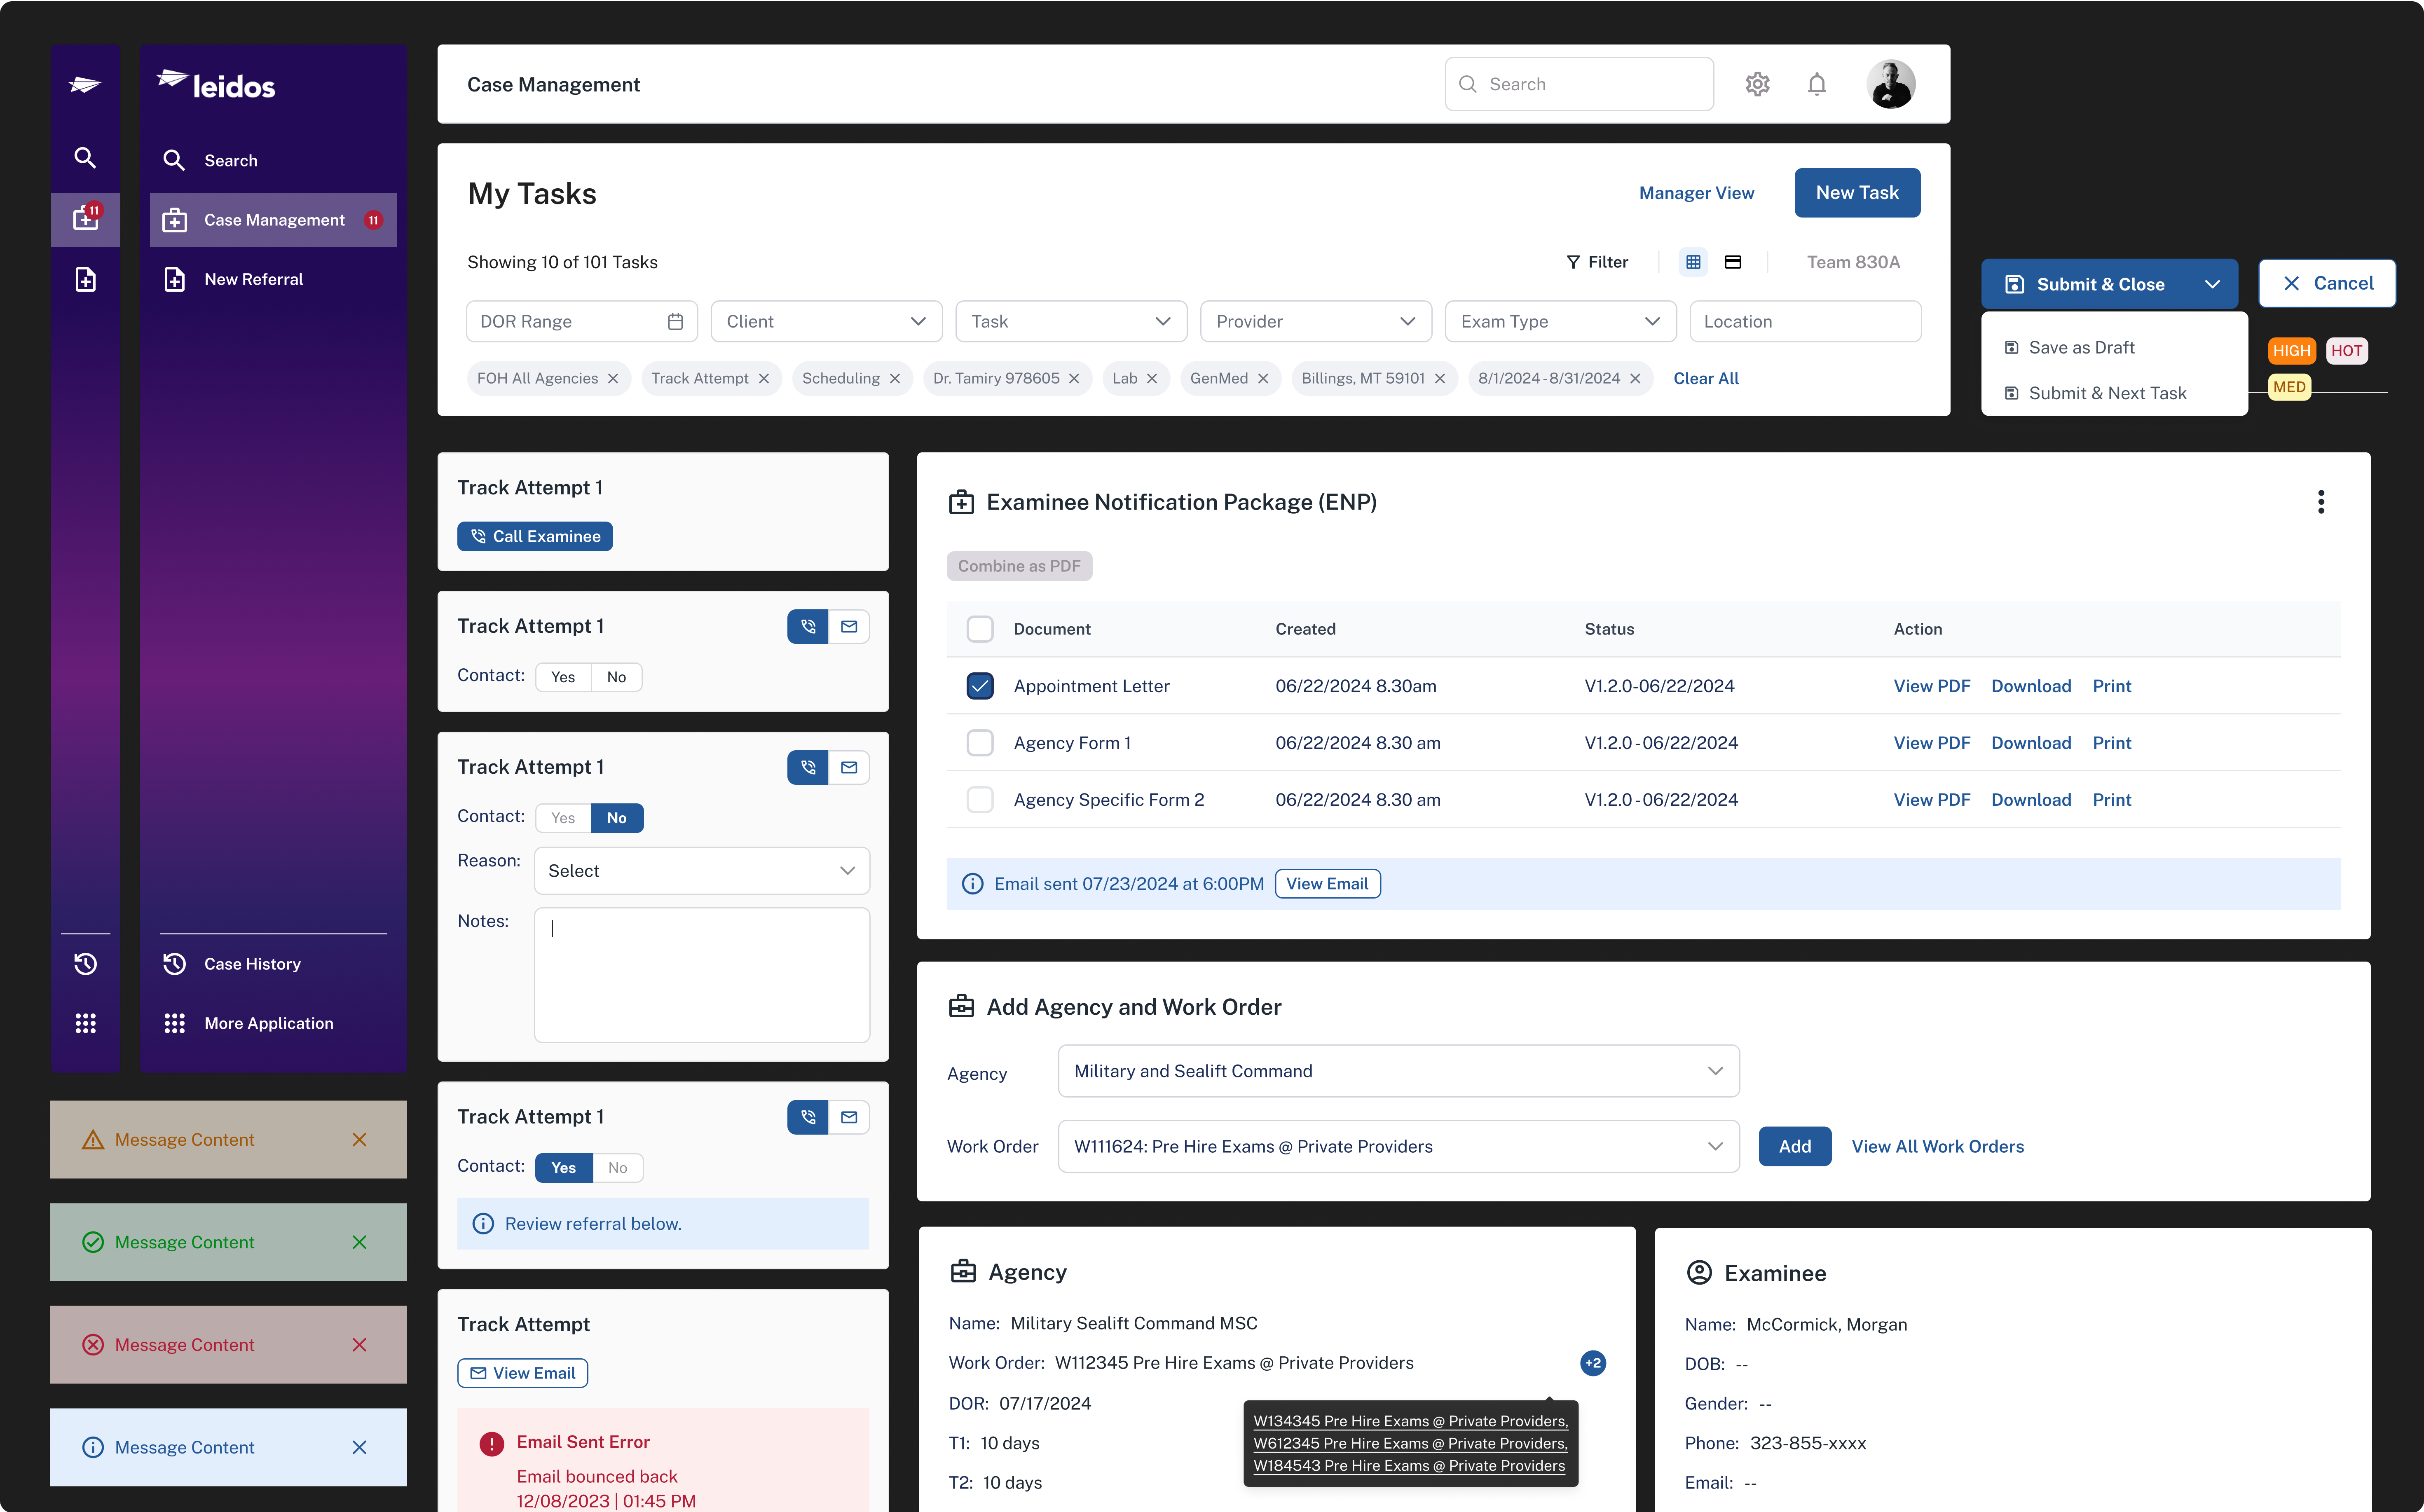Remove FOH All Agencies filter chip

coord(613,379)
